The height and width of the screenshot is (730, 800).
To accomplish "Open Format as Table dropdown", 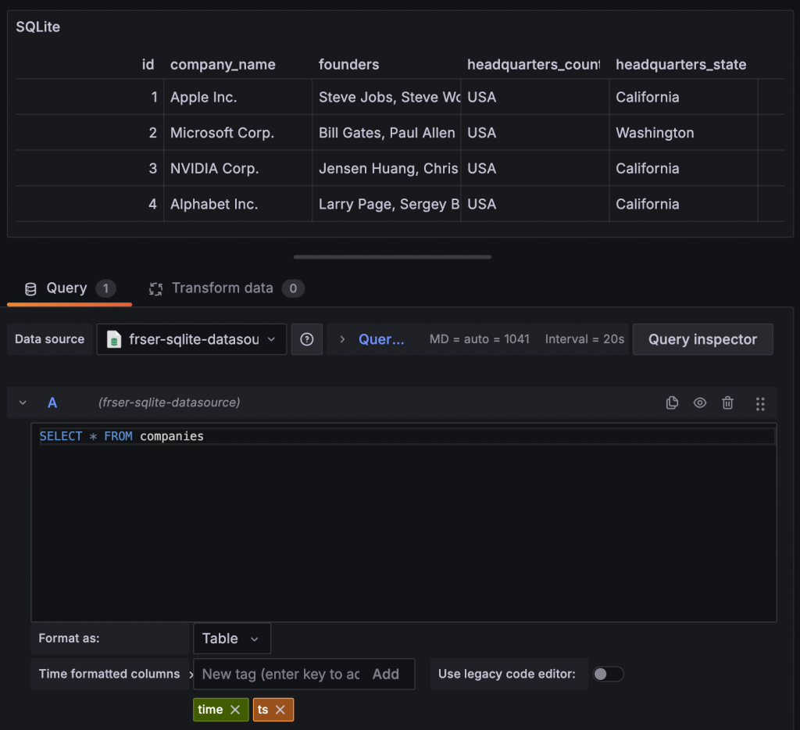I will [x=231, y=638].
